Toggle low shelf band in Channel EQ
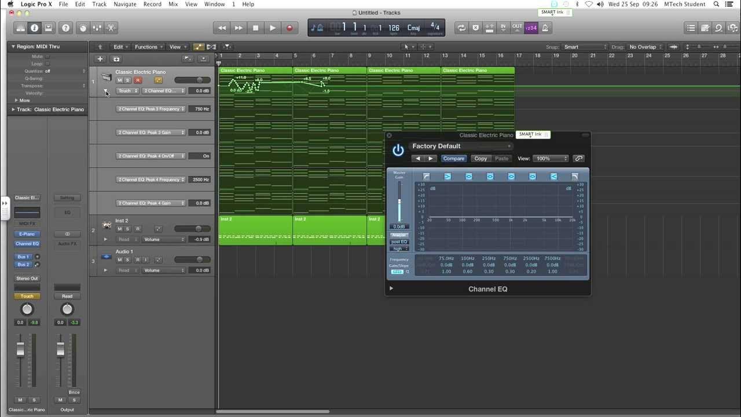Viewport: 741px width, 417px height. point(447,176)
